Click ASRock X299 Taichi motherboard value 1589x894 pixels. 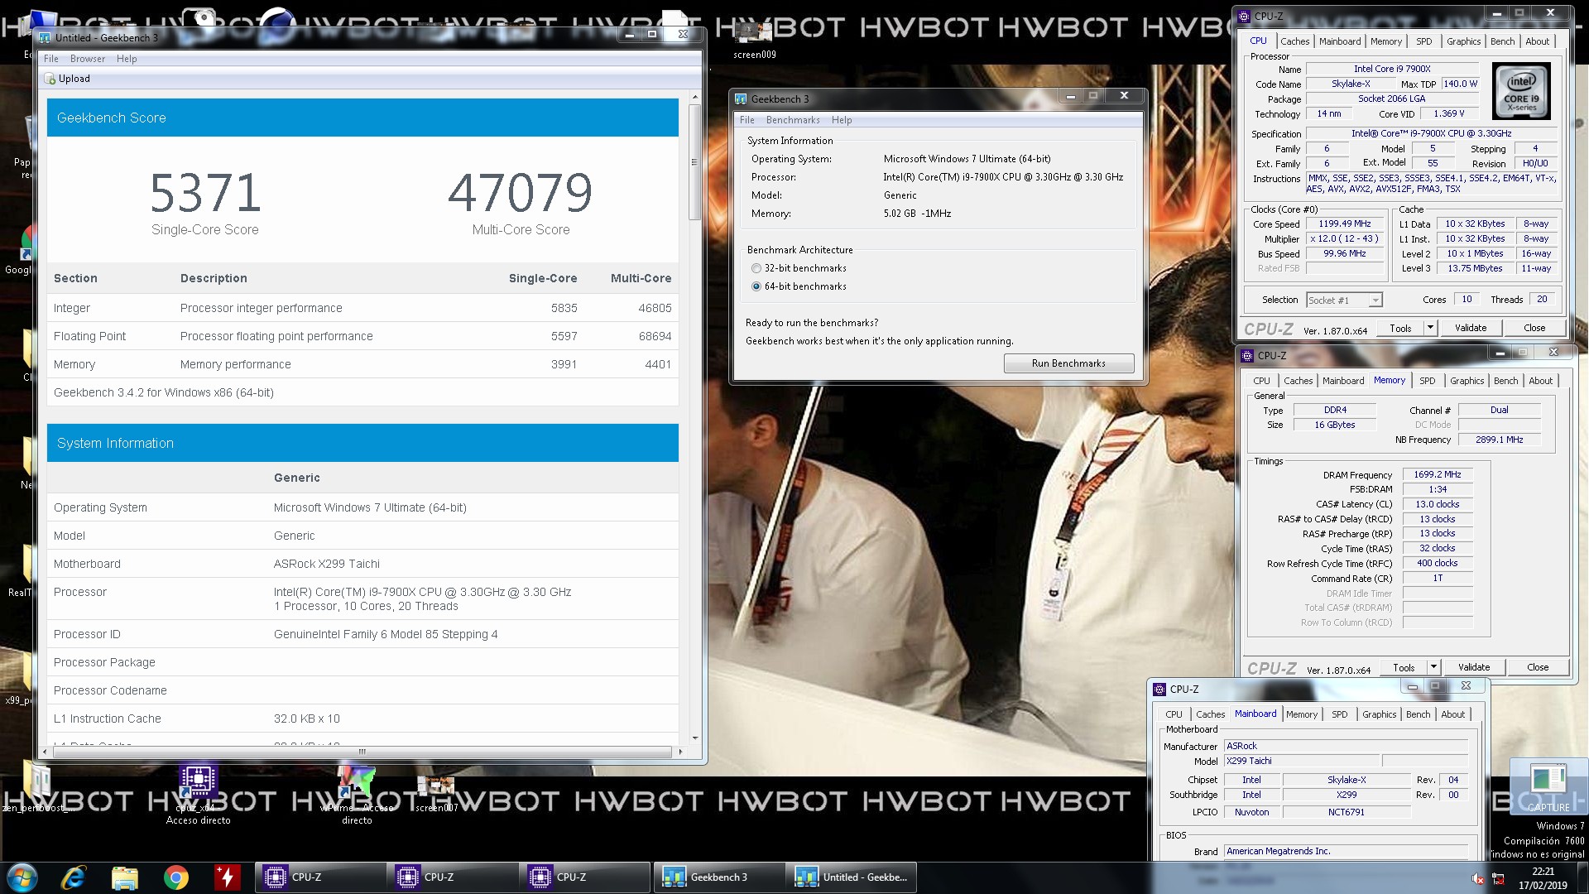coord(327,564)
